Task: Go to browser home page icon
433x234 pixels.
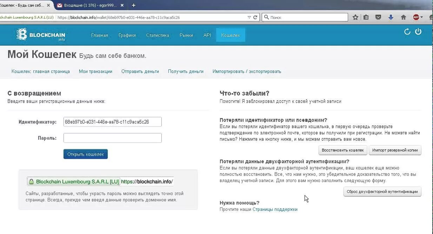Action: [404, 17]
